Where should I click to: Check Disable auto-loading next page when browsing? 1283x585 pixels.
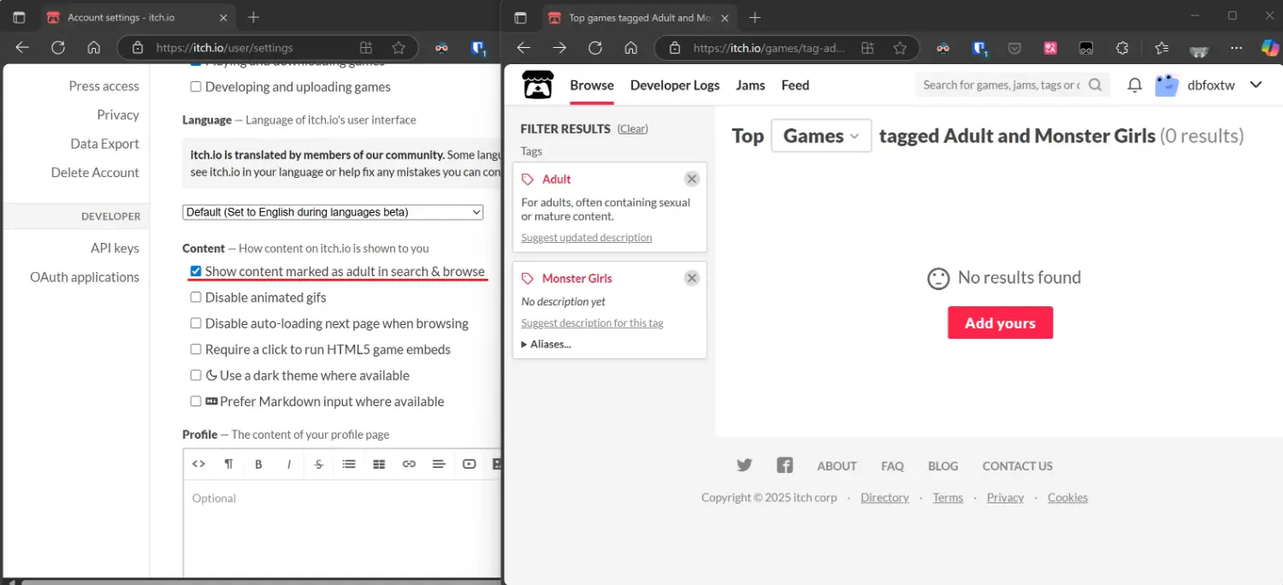point(196,323)
